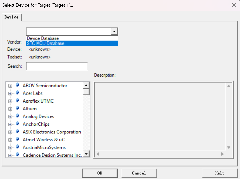The height and width of the screenshot is (179, 240).
Task: Select Acer Labs in the vendor tree
Action: click(x=33, y=93)
